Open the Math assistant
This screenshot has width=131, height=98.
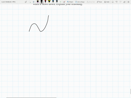[107, 2]
